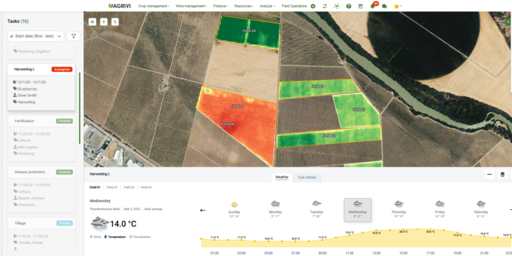
Task: Select Temperature chart option
Action: [115, 237]
